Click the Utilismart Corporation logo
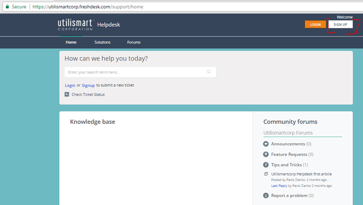This screenshot has height=205, width=363. 76,25
